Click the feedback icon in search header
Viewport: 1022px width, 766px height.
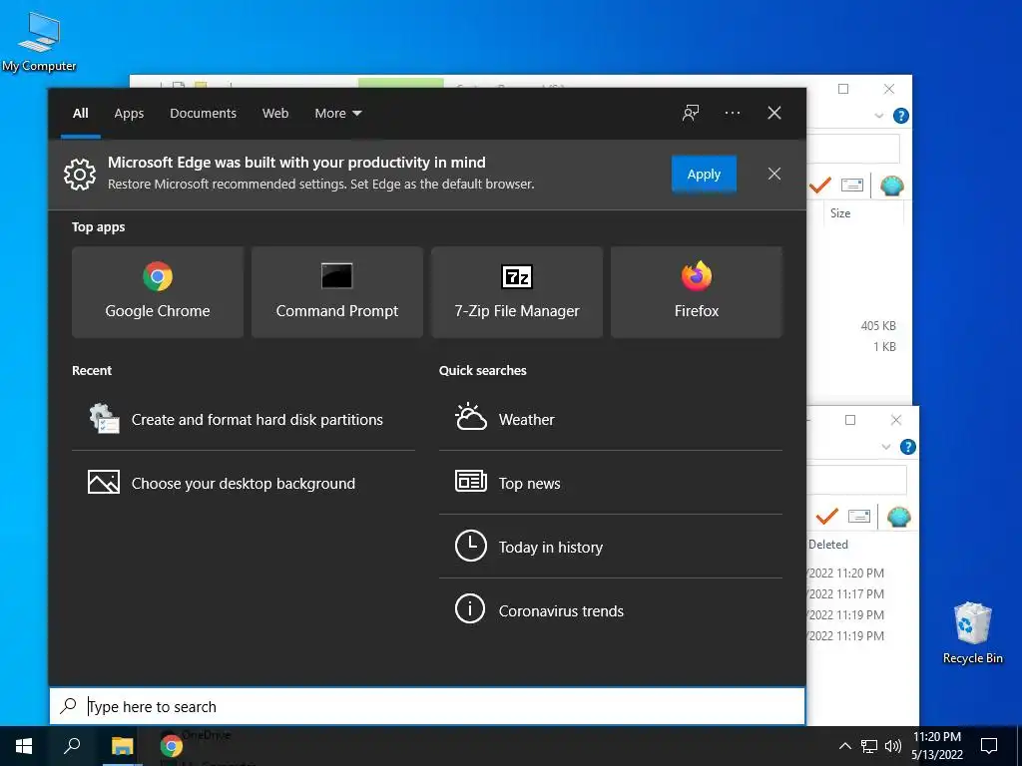click(691, 113)
